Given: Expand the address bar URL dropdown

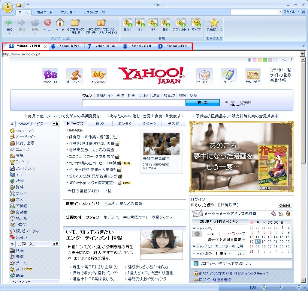Looking at the screenshot, I should pyautogui.click(x=303, y=54).
